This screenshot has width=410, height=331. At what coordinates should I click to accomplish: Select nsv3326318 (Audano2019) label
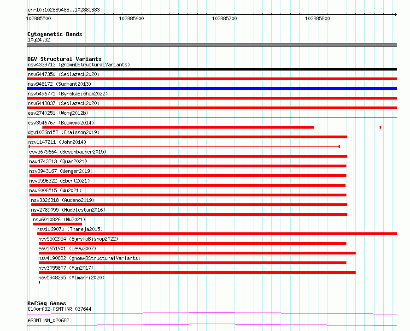coord(63,200)
